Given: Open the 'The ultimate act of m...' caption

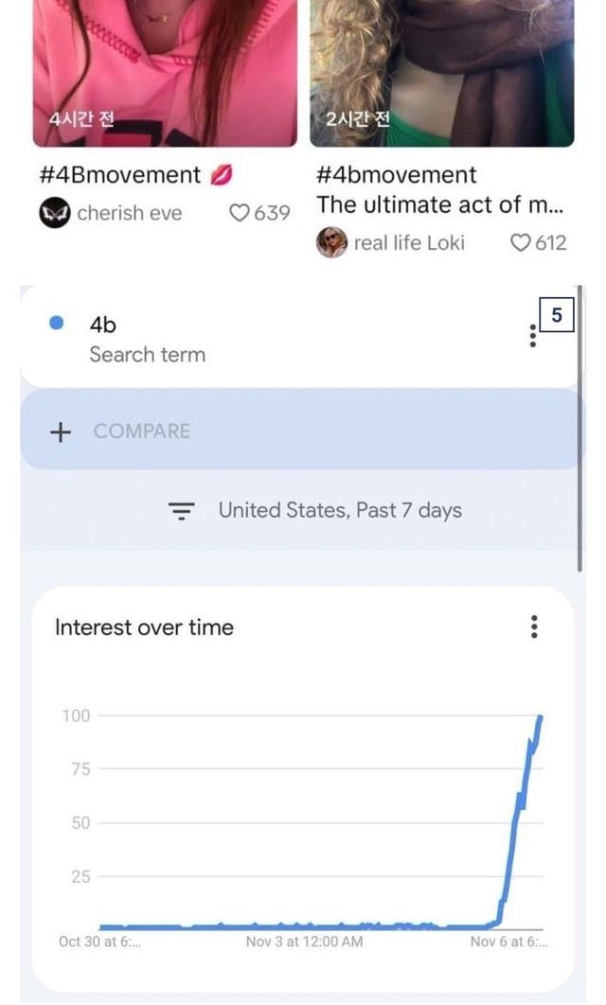Looking at the screenshot, I should pos(439,204).
